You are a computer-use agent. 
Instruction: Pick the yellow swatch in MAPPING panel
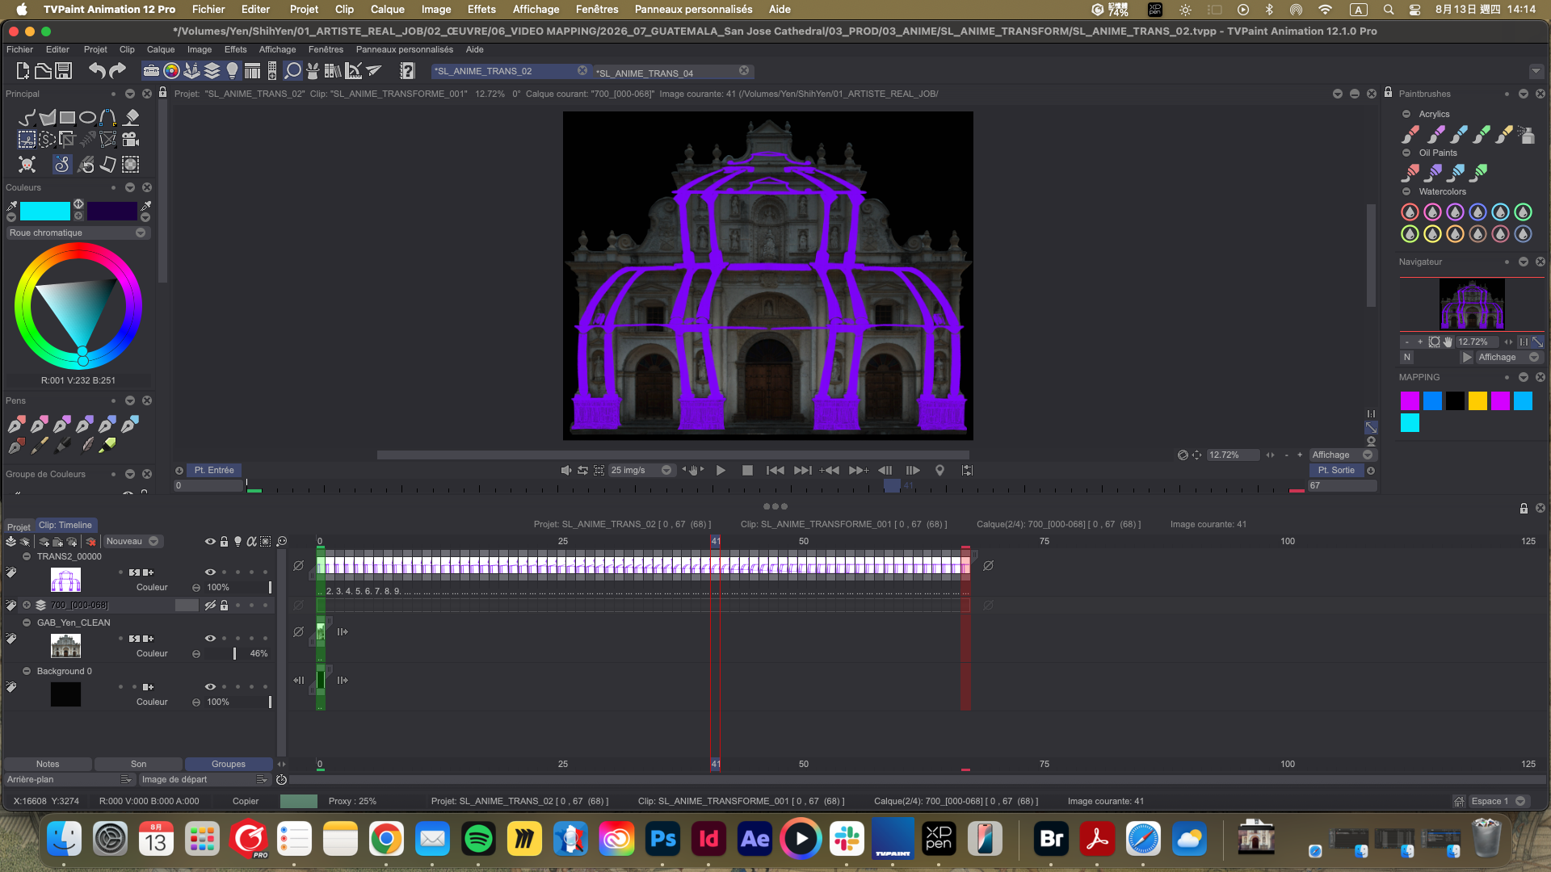[1477, 401]
